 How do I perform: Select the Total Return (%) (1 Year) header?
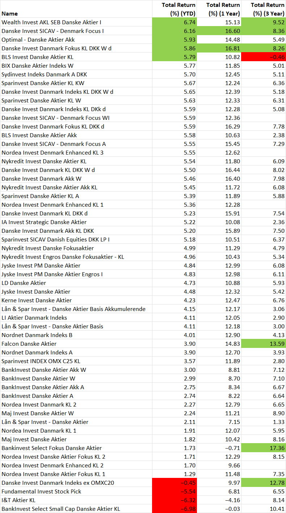(x=219, y=9)
